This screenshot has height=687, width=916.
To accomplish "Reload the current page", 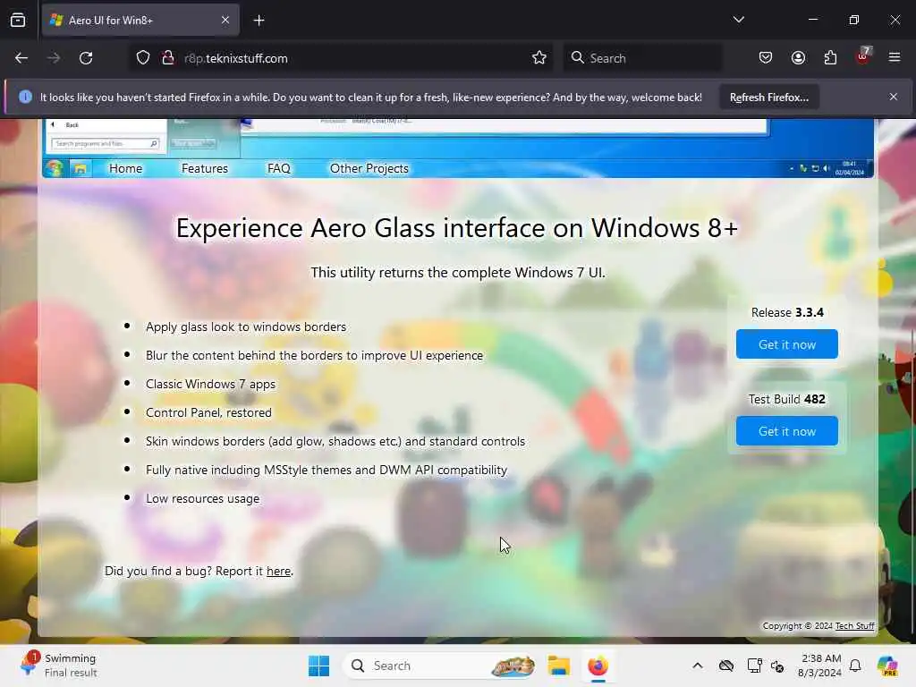I will click(x=86, y=58).
